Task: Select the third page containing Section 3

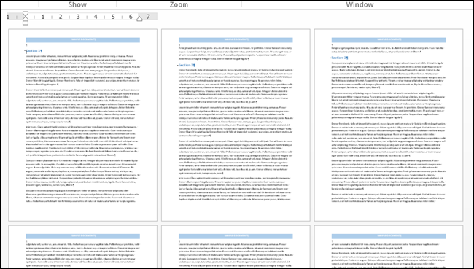Action: pyautogui.click(x=389, y=125)
